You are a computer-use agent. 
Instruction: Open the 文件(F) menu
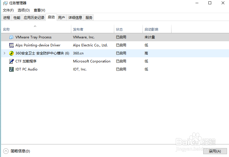[x=8, y=10]
